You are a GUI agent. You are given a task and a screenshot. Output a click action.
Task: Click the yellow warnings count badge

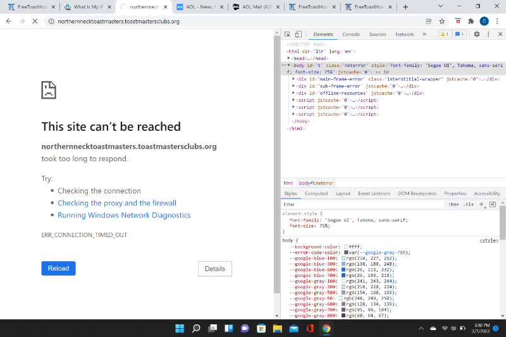click(445, 34)
